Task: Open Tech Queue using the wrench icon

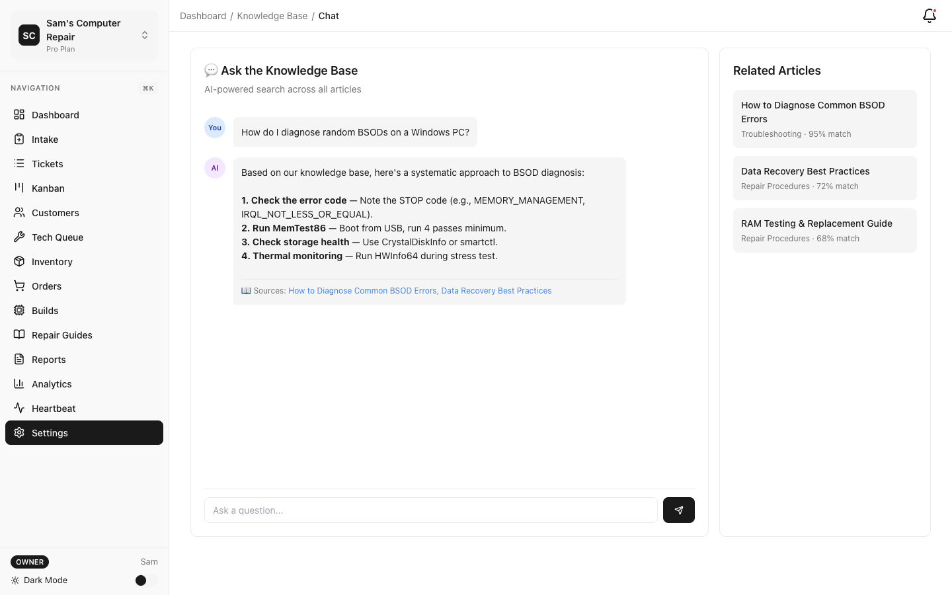Action: pyautogui.click(x=18, y=237)
